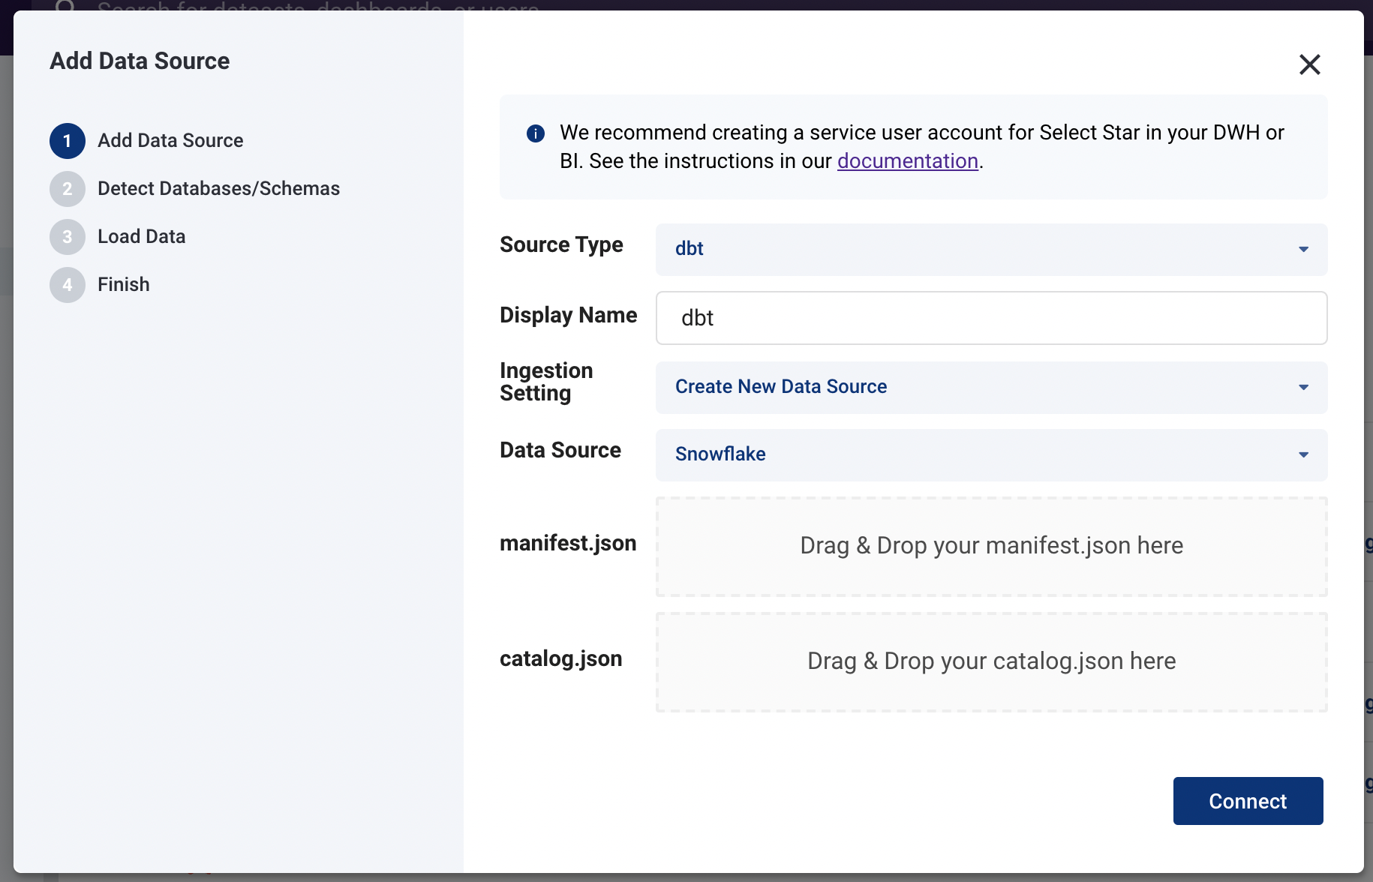Click the step 4 circle icon
This screenshot has width=1373, height=882.
click(68, 285)
